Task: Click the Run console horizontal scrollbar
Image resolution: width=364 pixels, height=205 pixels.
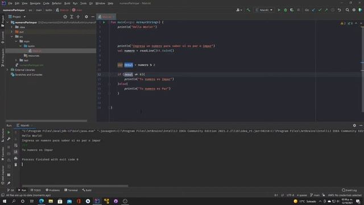Action: coord(75,186)
